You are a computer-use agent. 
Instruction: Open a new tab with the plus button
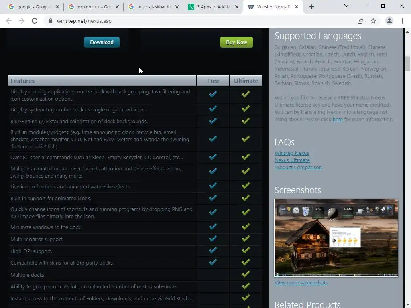(x=311, y=7)
